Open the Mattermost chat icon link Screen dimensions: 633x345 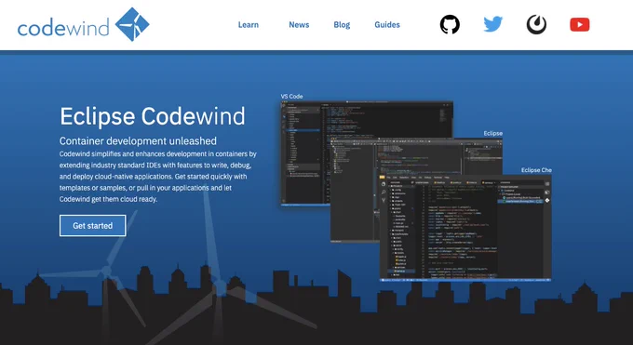click(536, 24)
